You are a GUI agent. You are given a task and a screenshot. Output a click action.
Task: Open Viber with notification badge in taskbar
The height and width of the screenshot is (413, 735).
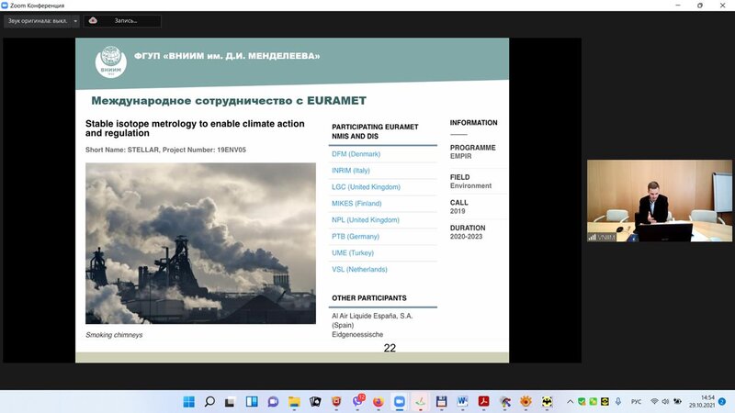click(x=357, y=402)
